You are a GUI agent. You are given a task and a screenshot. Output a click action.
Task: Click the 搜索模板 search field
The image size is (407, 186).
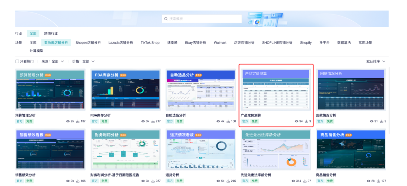point(202,19)
